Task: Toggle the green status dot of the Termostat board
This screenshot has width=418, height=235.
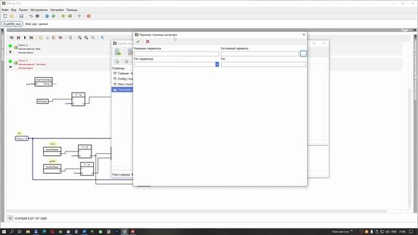Action: pos(10,61)
